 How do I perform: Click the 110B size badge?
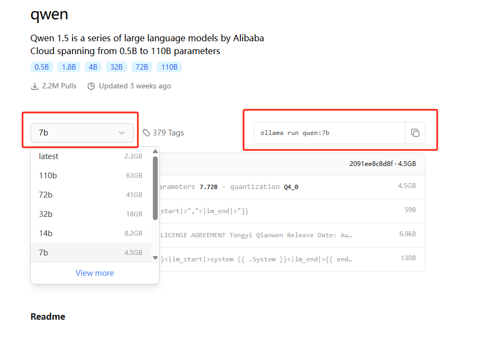[169, 67]
